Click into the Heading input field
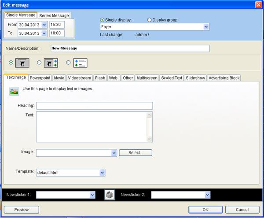 [94, 106]
